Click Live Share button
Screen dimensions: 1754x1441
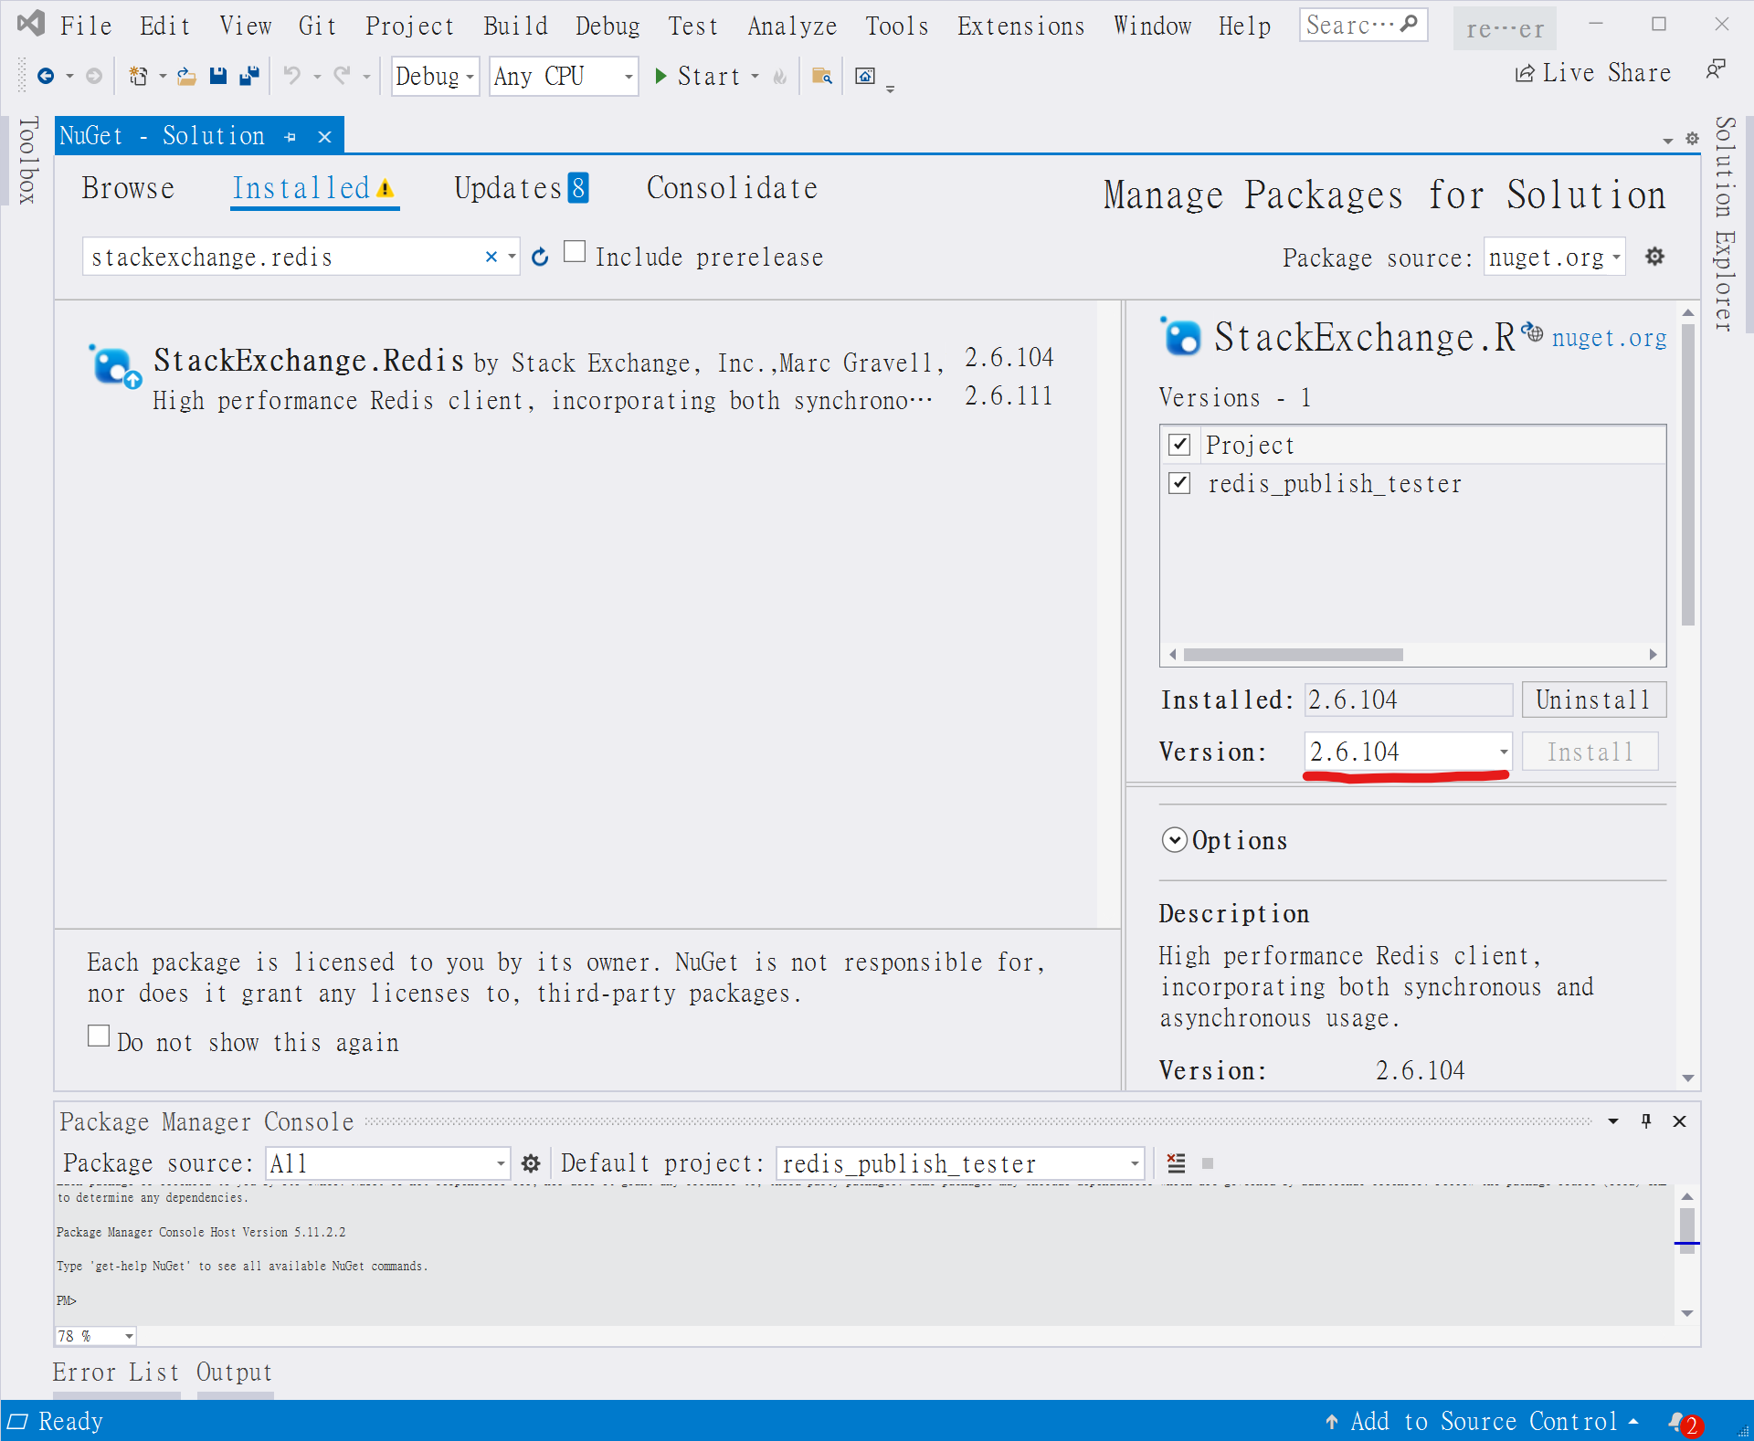1593,73
